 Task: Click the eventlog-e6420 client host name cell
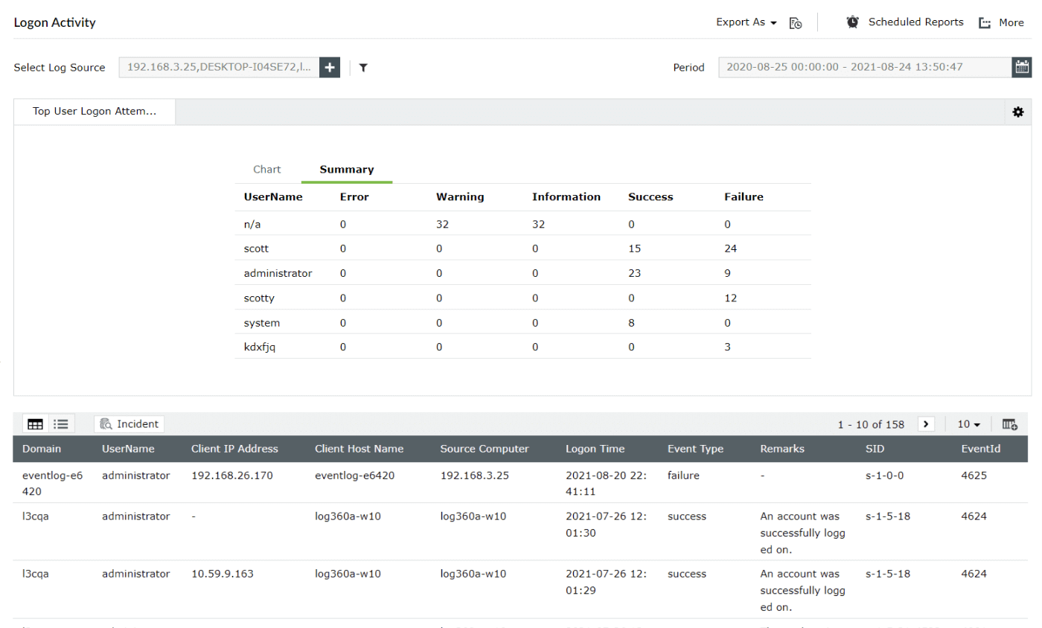[x=354, y=475]
